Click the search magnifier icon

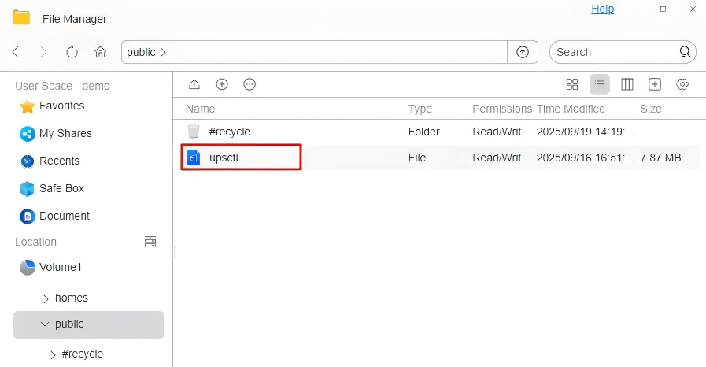click(685, 52)
